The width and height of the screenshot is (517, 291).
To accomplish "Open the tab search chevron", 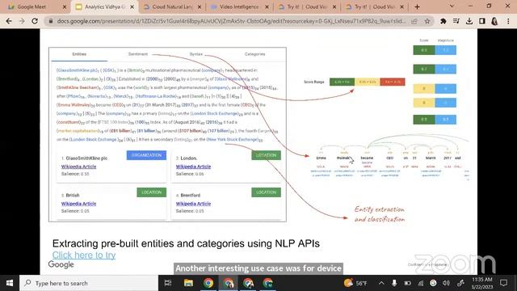I will tap(452, 6).
